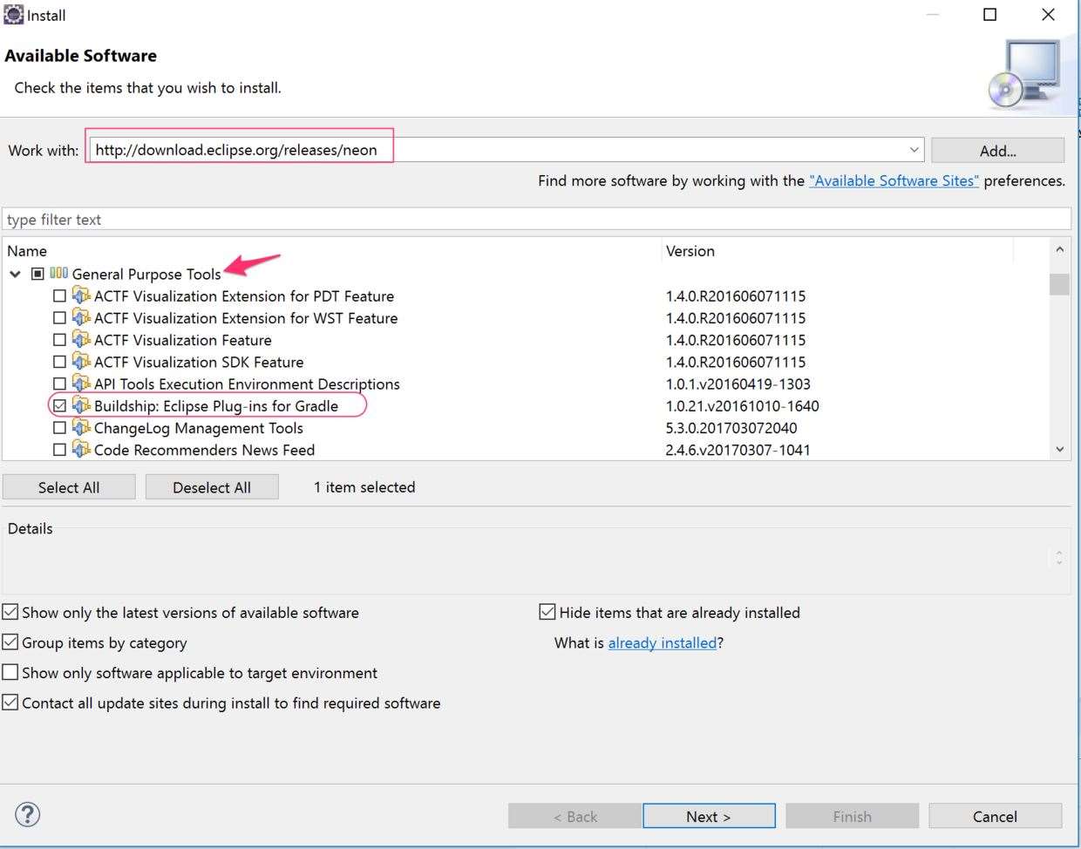1081x849 pixels.
Task: Click the type filter text field
Action: point(536,220)
